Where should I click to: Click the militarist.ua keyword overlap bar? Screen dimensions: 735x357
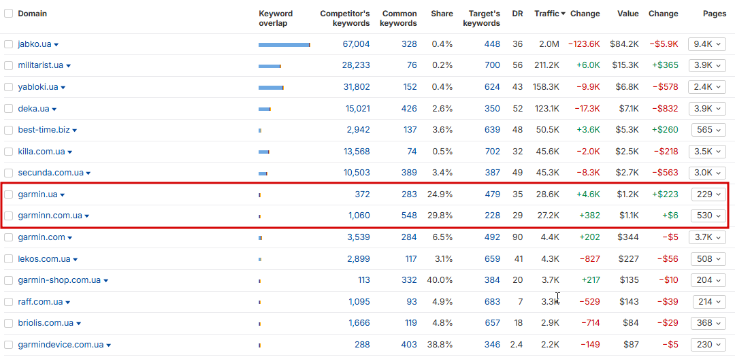tap(269, 67)
